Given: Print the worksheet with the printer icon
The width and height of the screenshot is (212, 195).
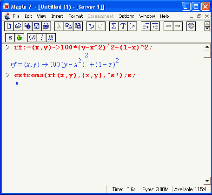Looking at the screenshot, I should [46, 26].
